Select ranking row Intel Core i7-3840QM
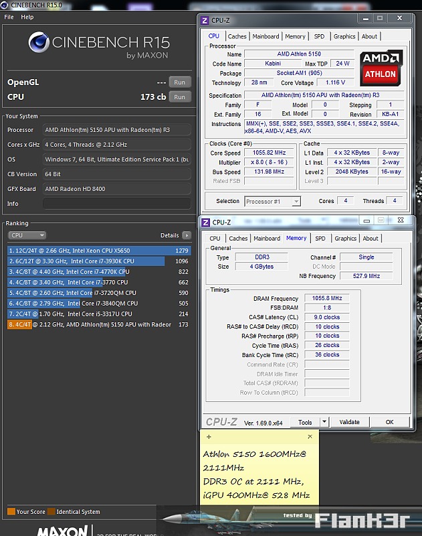This screenshot has width=422, height=536. pos(98,304)
